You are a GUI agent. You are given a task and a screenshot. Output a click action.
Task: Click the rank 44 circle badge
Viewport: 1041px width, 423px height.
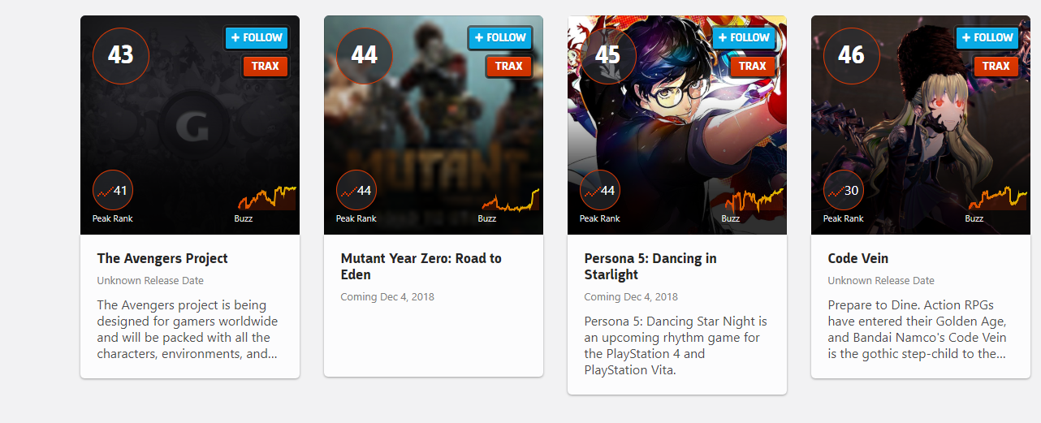365,55
